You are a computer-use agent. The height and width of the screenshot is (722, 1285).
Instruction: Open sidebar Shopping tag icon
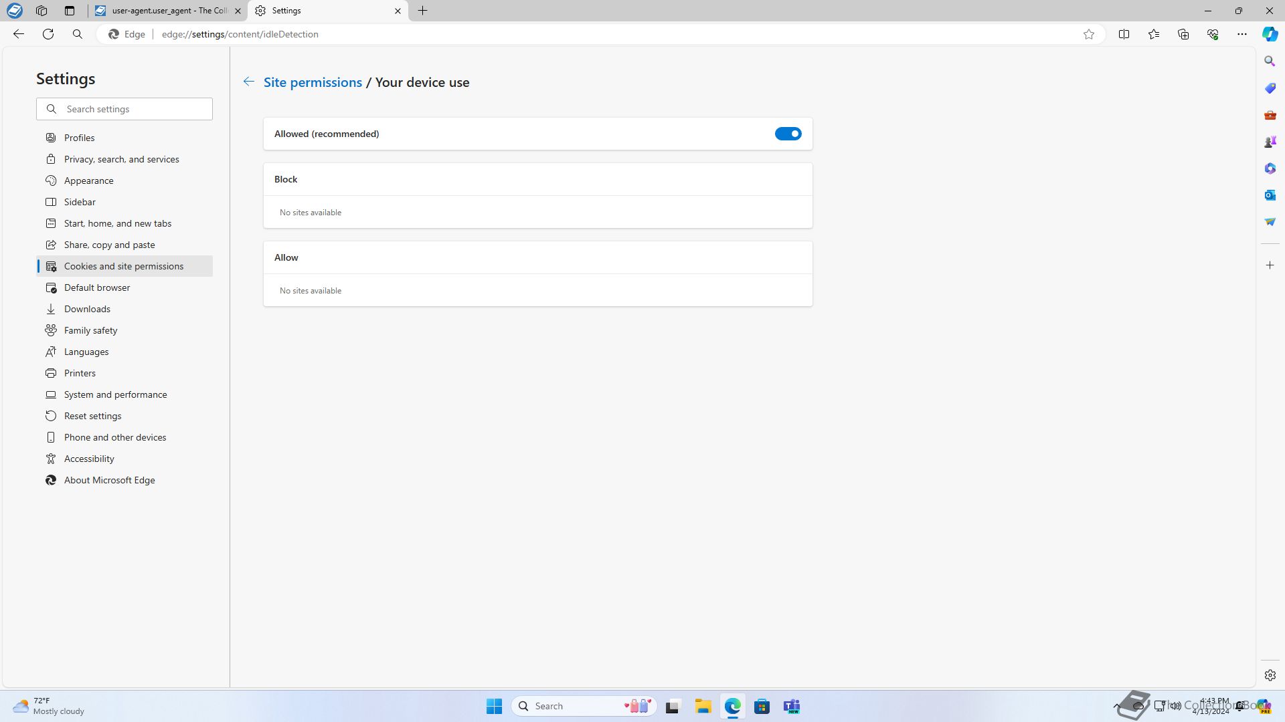click(1270, 88)
